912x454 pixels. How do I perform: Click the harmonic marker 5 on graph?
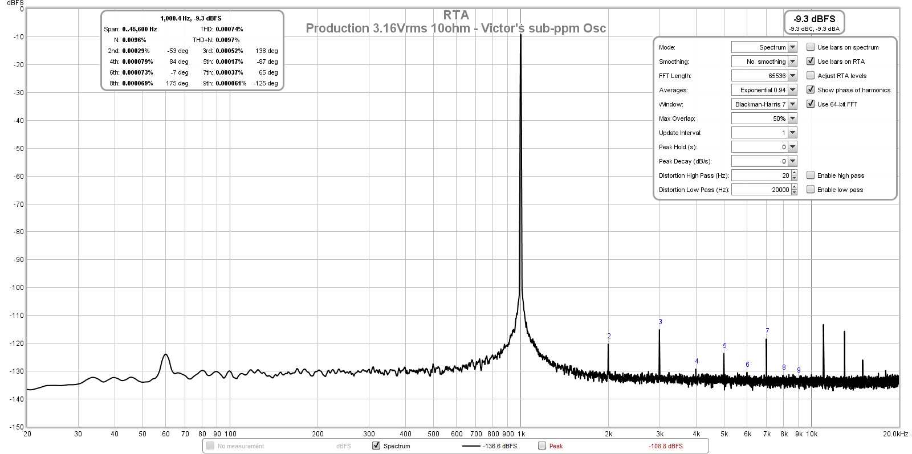[x=724, y=346]
